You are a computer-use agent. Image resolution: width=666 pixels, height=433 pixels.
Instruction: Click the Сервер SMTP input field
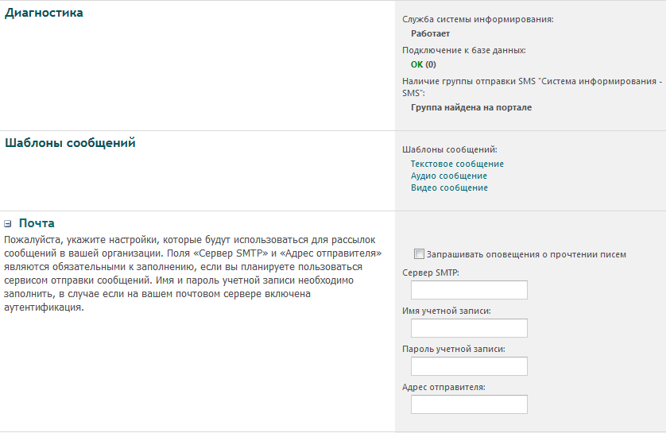point(469,290)
